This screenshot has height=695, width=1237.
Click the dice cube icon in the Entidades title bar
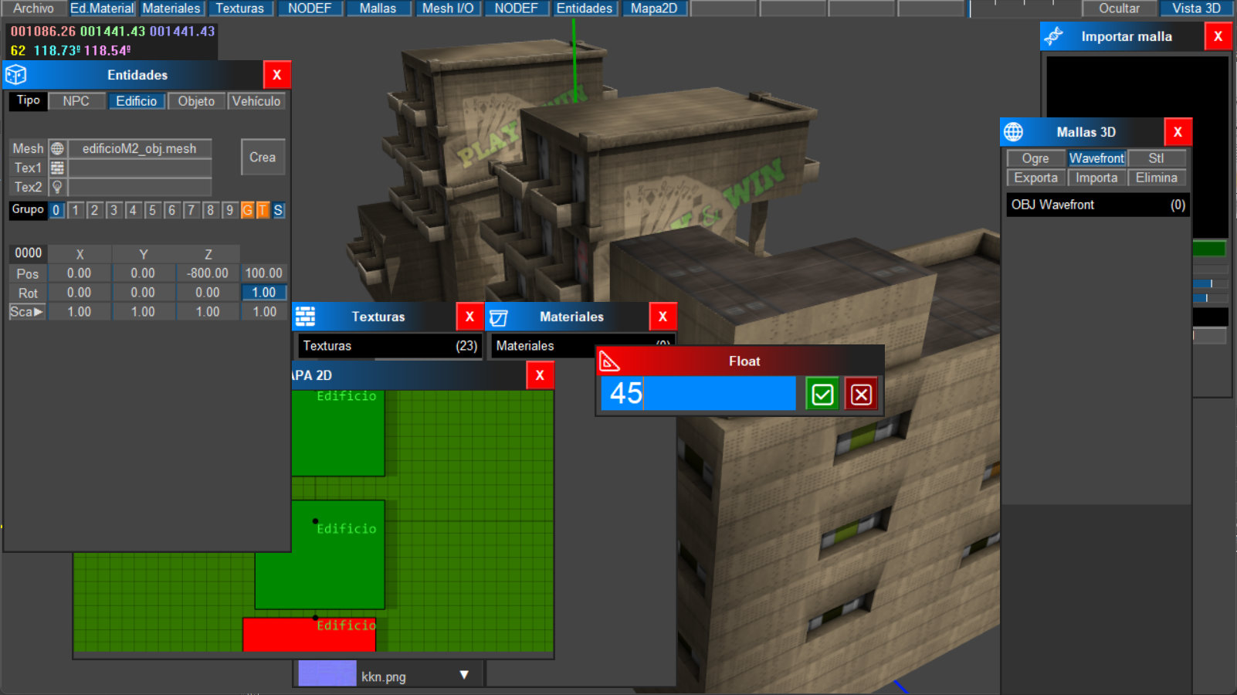click(16, 75)
